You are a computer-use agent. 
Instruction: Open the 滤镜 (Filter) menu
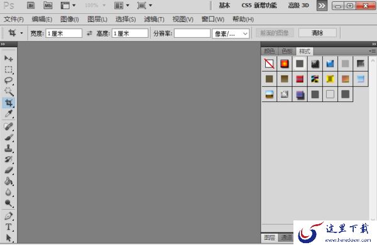[x=154, y=20]
